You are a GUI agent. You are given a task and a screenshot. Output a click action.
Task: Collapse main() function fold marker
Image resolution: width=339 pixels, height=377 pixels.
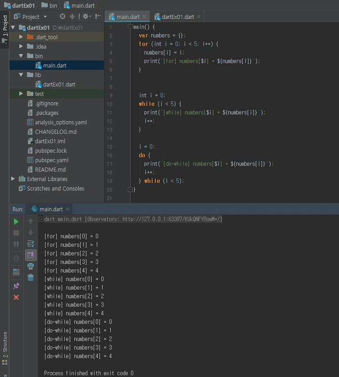130,27
